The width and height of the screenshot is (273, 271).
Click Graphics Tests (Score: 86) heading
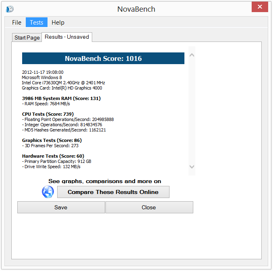tap(52, 140)
